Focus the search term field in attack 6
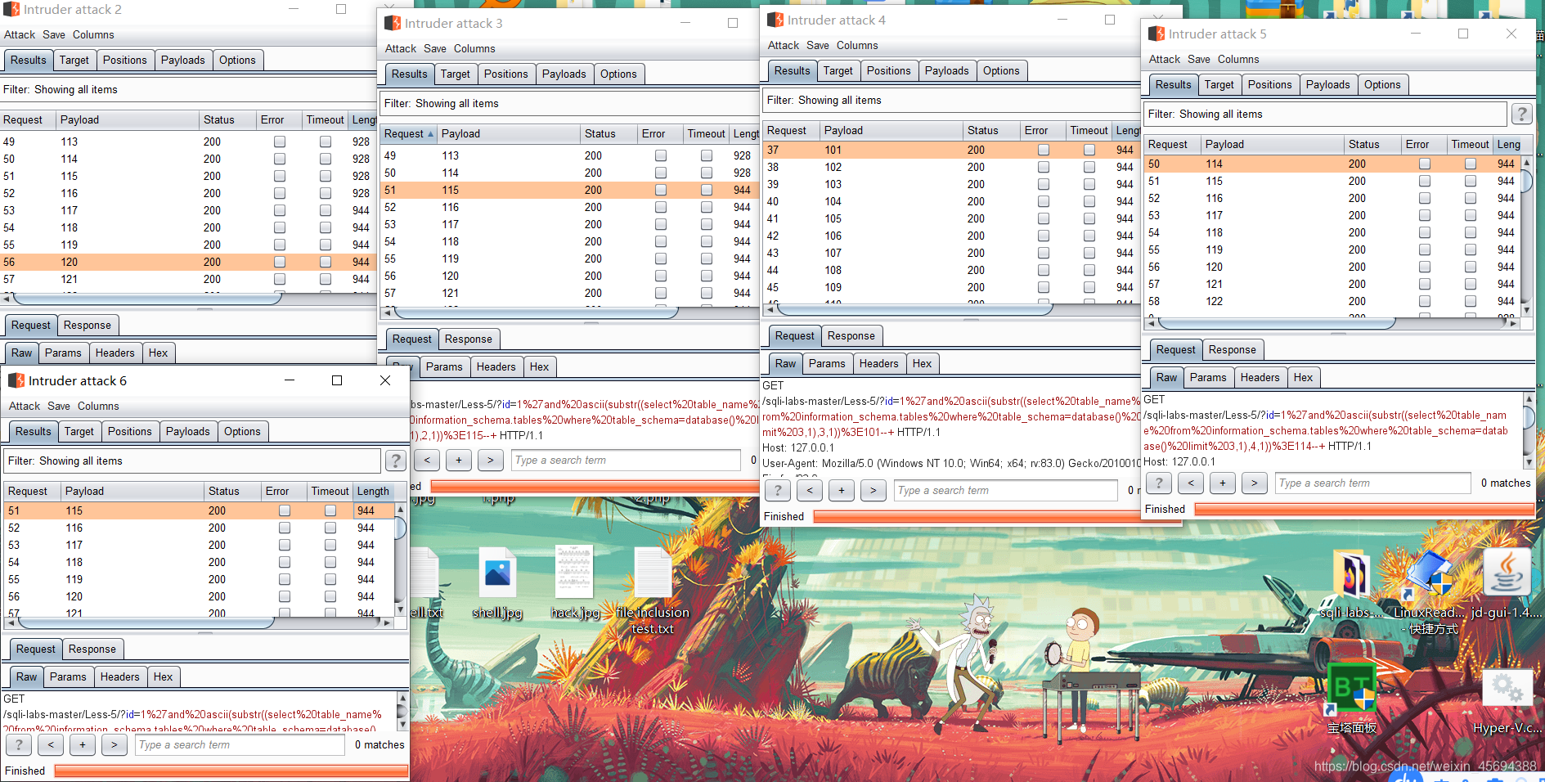 click(240, 744)
